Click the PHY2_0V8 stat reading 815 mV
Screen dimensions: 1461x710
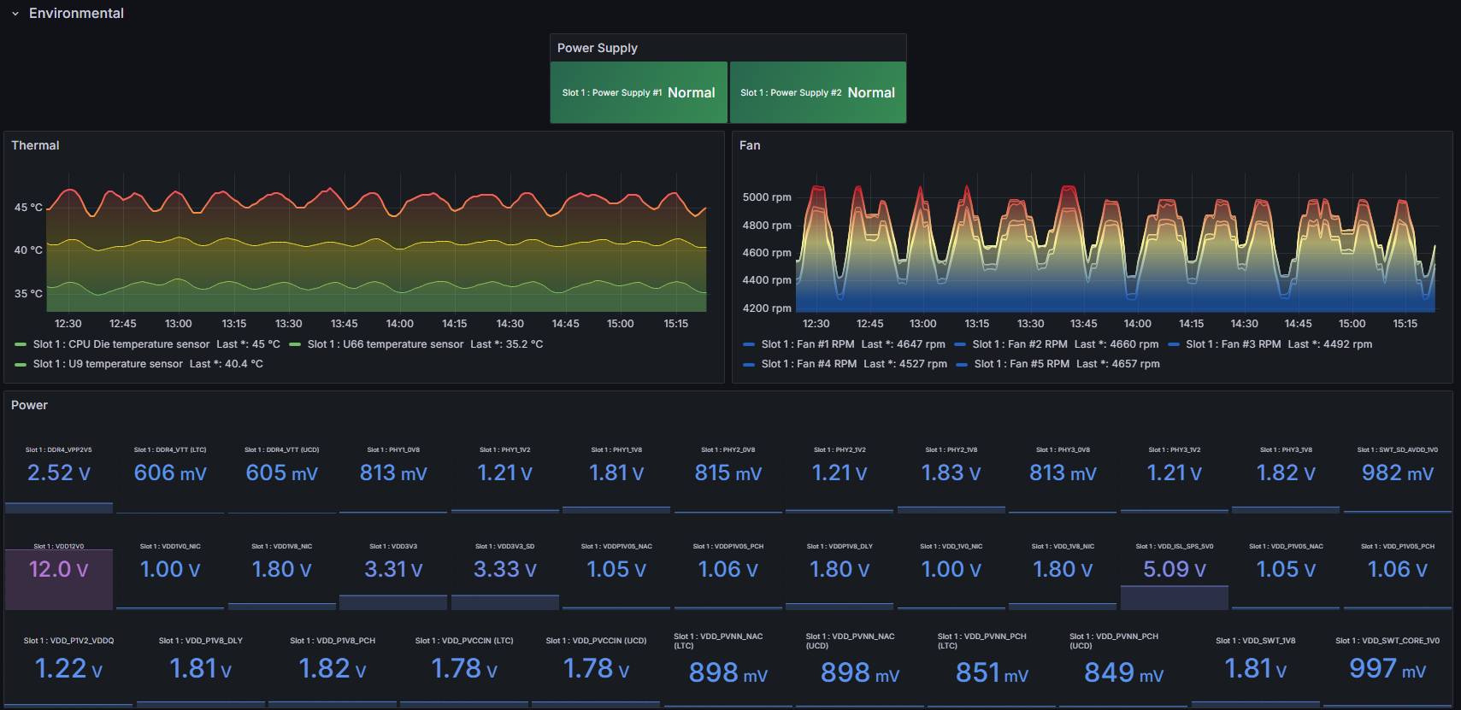click(x=728, y=472)
